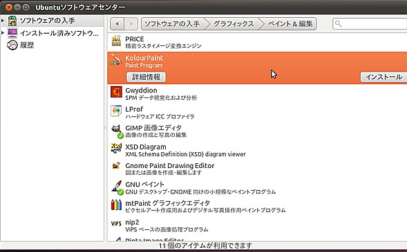Go forward with the right arrow button
Viewport: 407px width, 252px height.
click(x=131, y=24)
